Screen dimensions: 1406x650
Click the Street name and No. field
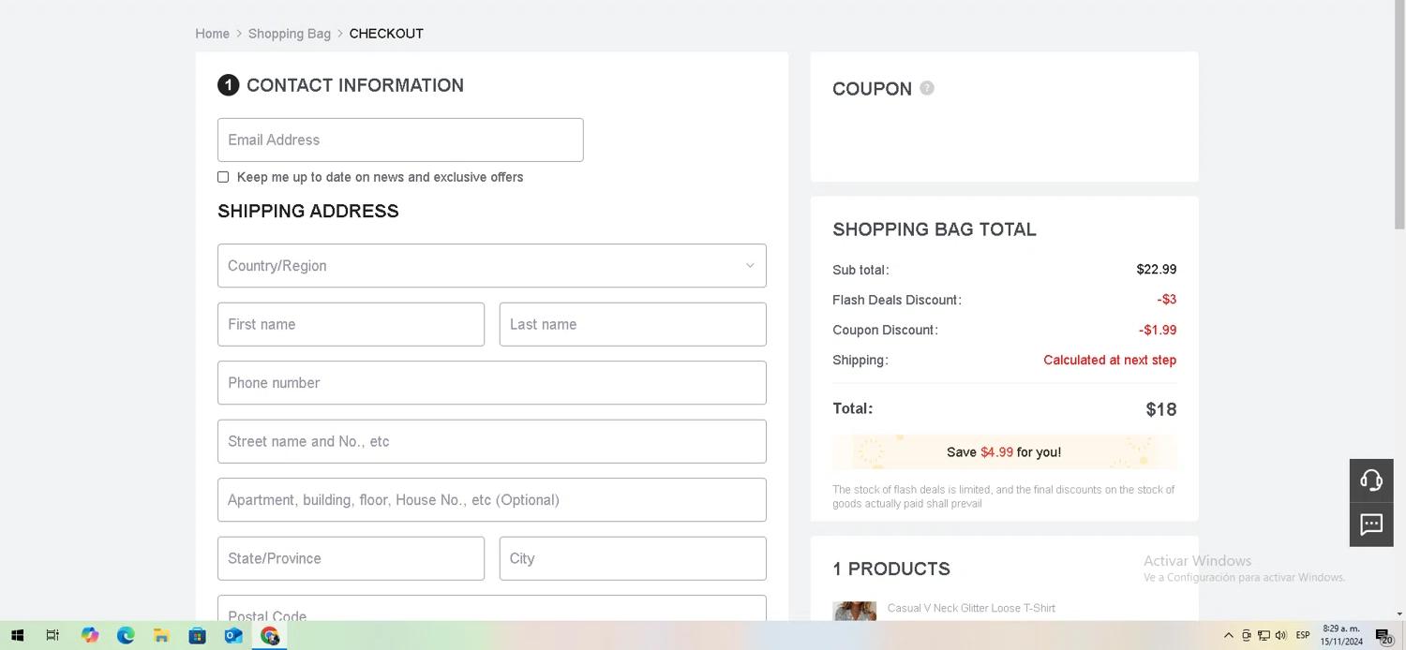(491, 441)
